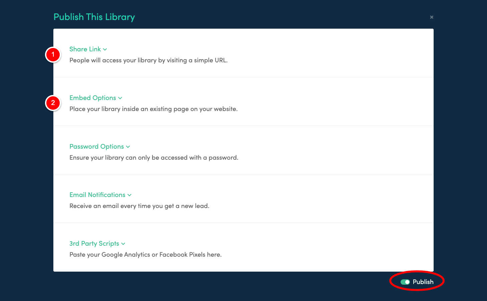The height and width of the screenshot is (301, 487).
Task: Click the Share Link chevron icon
Action: click(105, 49)
